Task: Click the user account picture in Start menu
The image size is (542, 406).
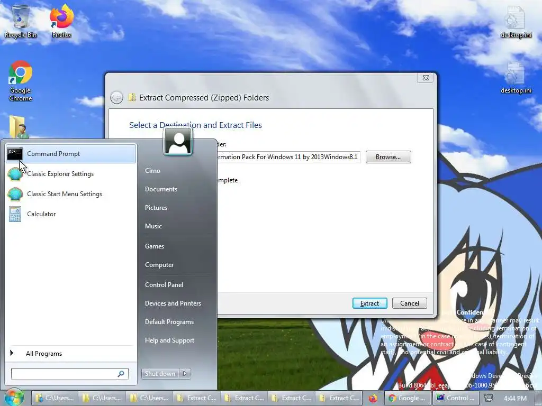Action: (x=178, y=141)
